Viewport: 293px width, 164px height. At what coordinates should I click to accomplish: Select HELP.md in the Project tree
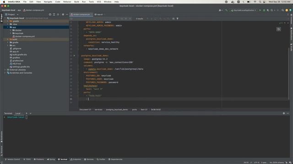tap(16, 64)
